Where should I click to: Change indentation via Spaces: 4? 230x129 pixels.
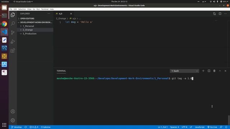(175, 127)
